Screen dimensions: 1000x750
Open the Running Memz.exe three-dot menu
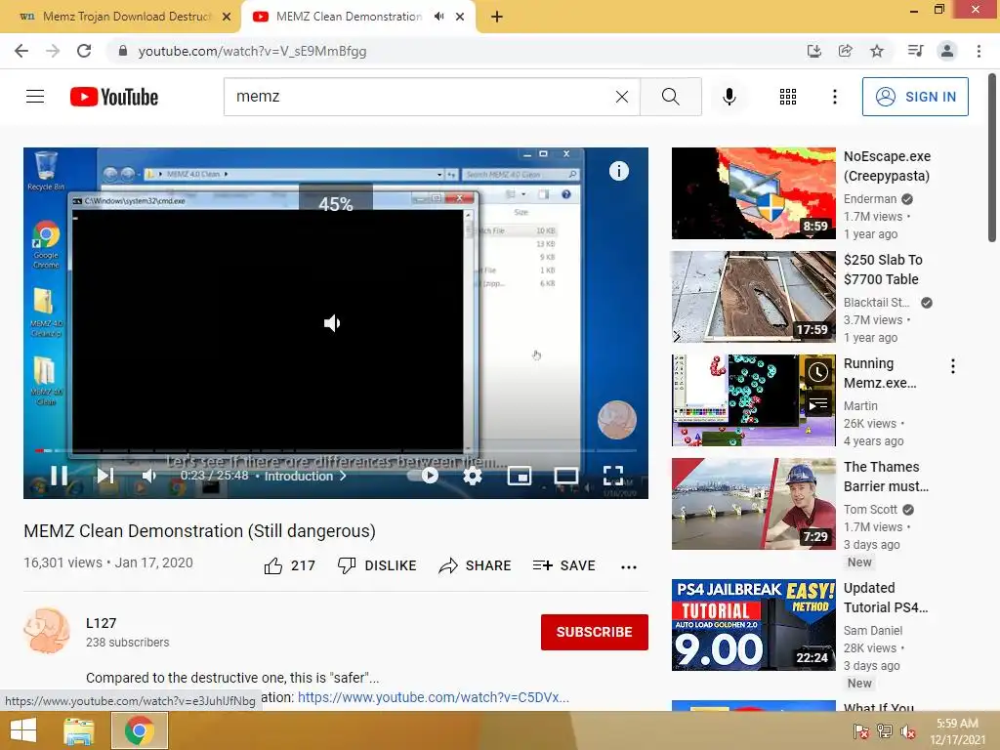click(x=953, y=366)
